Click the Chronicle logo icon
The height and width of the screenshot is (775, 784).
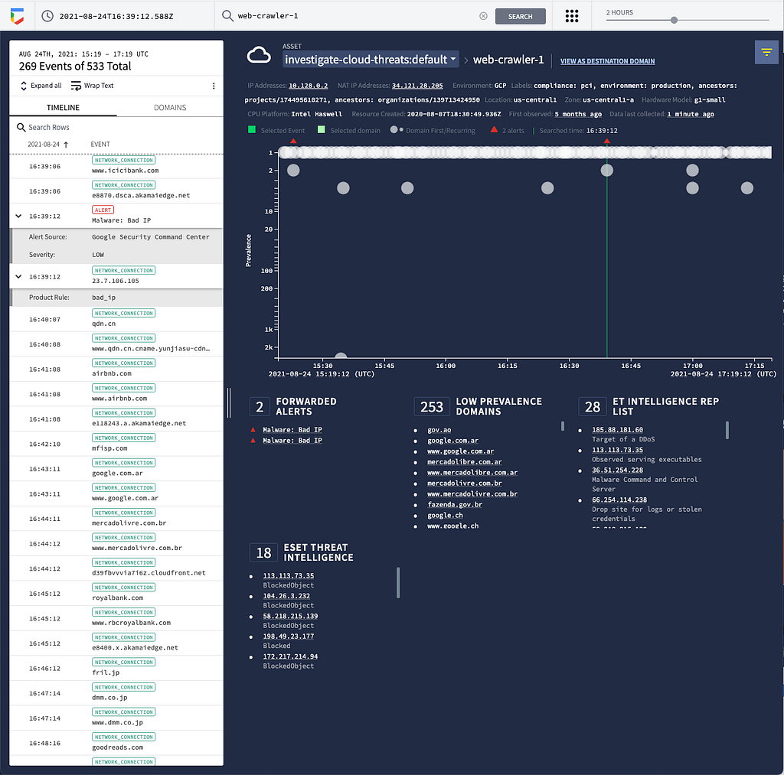[x=17, y=16]
